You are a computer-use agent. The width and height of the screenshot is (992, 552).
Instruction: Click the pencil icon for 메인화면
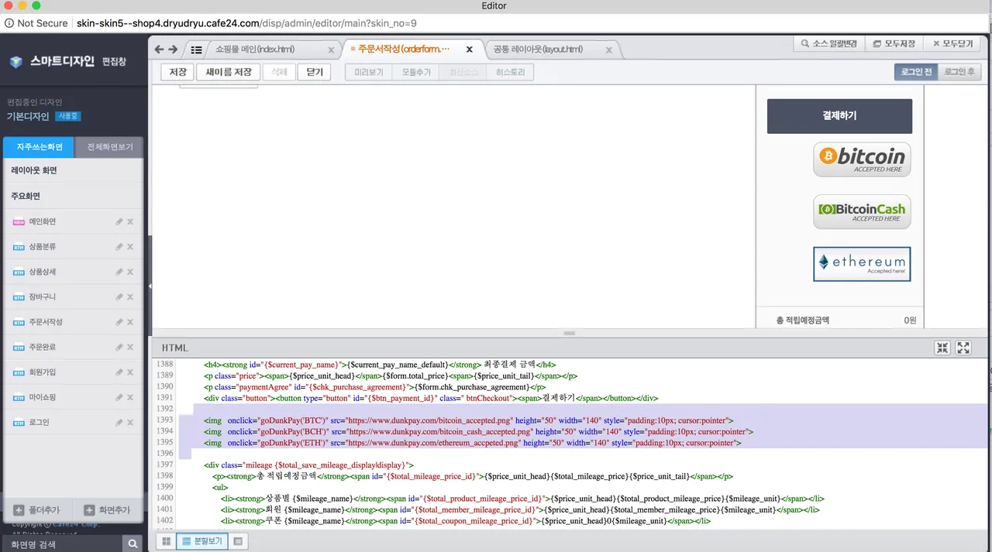(x=119, y=221)
